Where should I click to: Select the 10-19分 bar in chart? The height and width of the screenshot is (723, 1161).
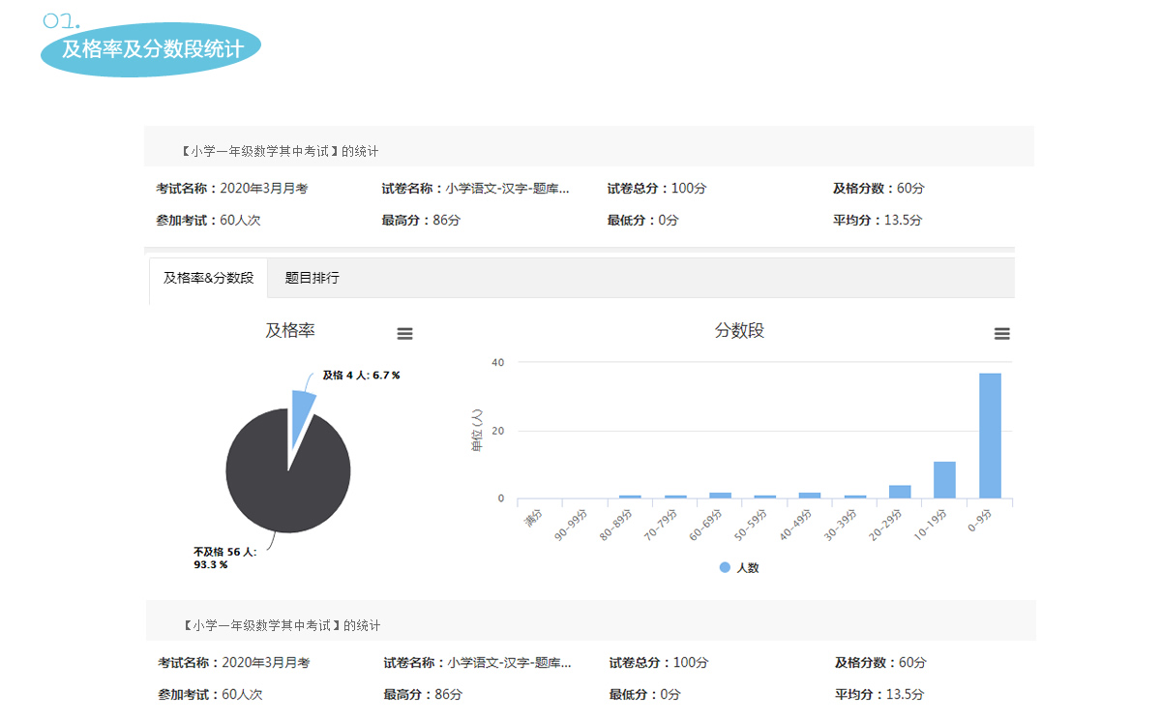[944, 480]
